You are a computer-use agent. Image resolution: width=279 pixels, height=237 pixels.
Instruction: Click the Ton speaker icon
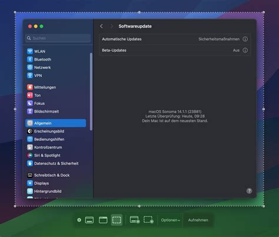[x=30, y=96]
